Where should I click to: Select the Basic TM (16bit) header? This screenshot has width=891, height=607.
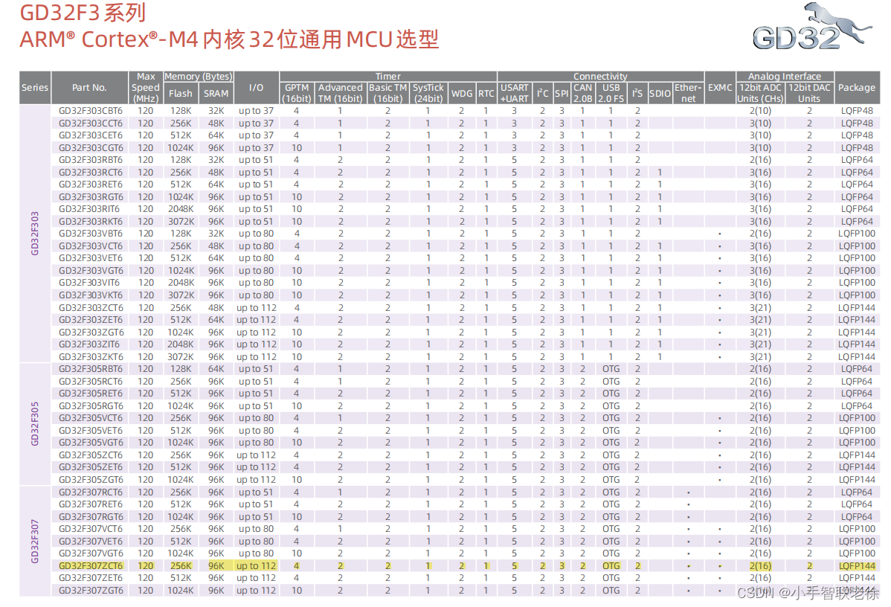pyautogui.click(x=388, y=93)
